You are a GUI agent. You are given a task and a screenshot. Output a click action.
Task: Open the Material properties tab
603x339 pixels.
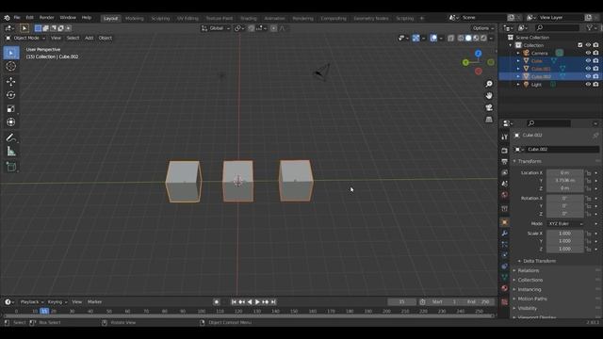click(505, 288)
